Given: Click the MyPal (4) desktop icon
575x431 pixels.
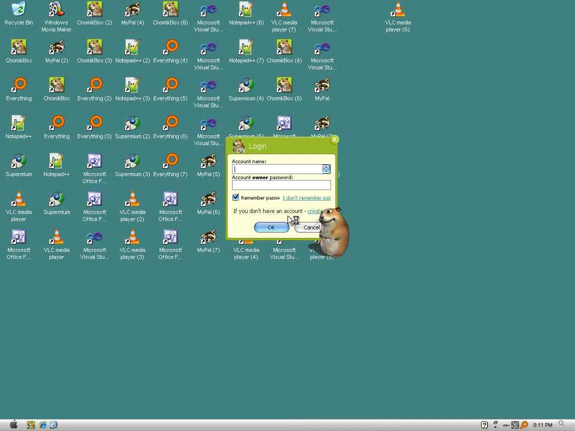Looking at the screenshot, I should coord(132,14).
